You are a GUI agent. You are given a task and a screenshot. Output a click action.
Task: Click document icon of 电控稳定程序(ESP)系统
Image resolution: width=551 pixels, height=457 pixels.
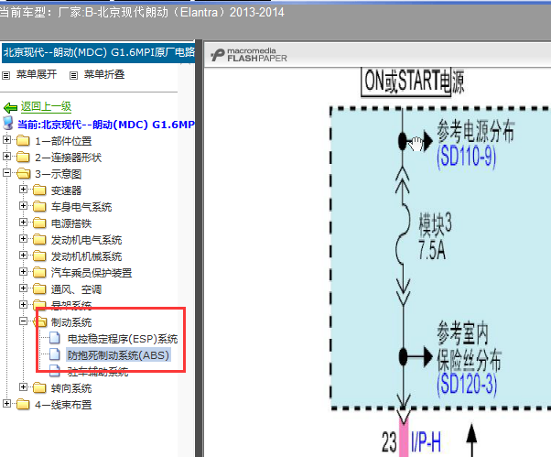tap(55, 338)
